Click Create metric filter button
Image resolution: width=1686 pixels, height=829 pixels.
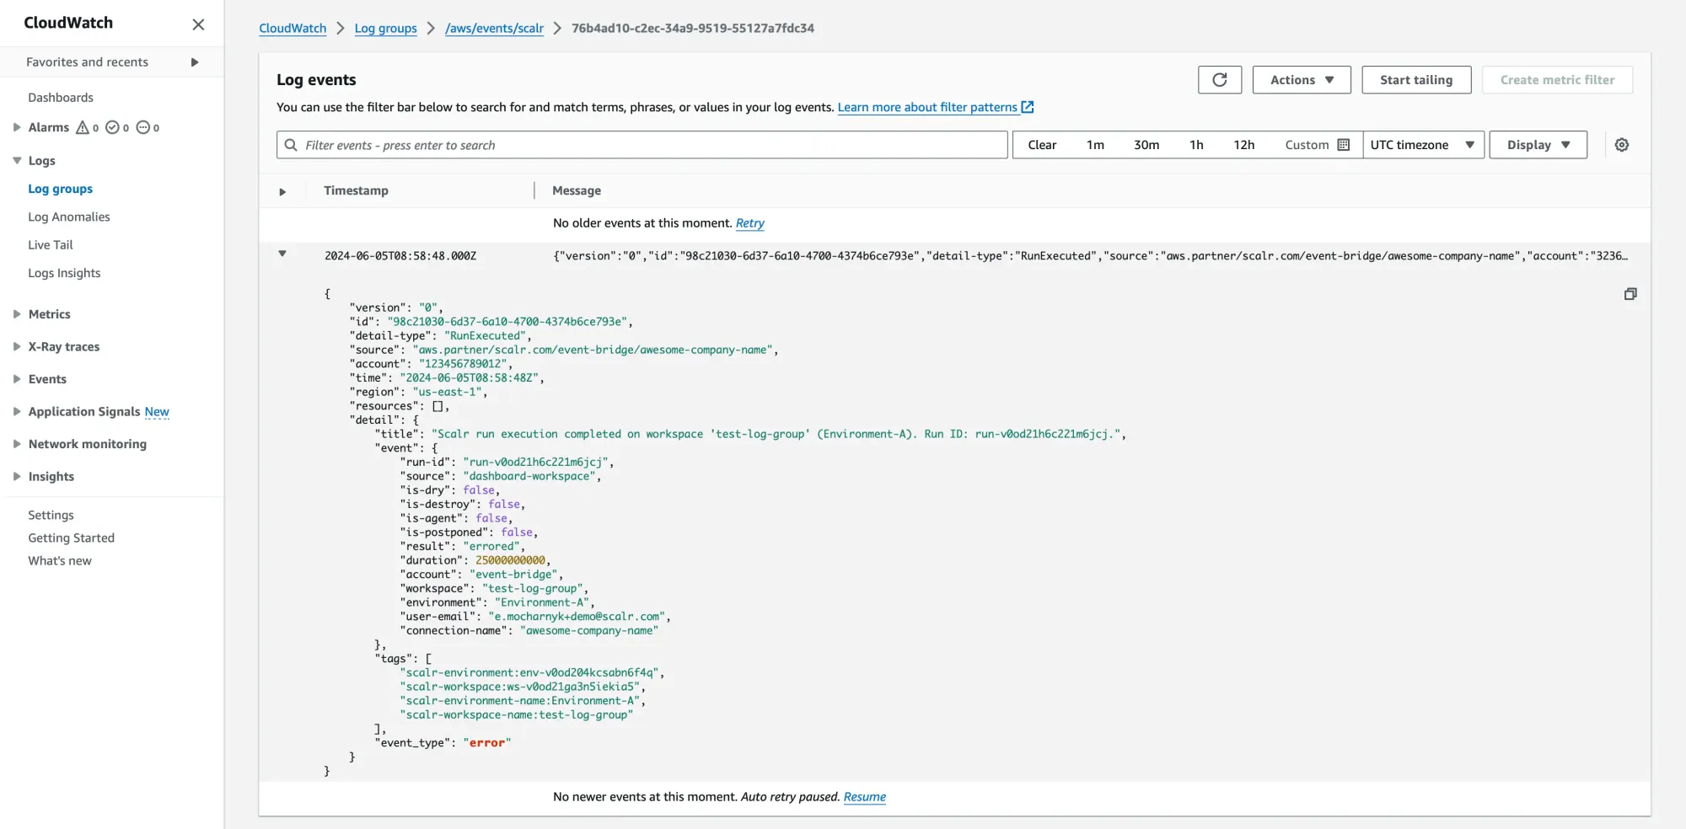1557,80
